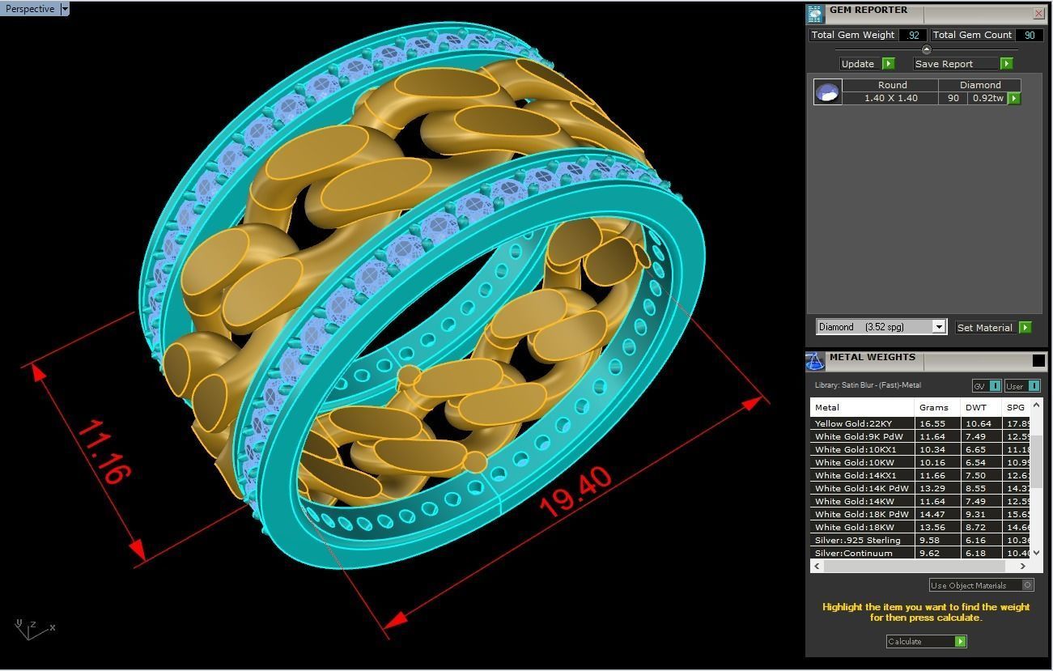Click the 9.58 grams Sterling cell
The height and width of the screenshot is (671, 1053).
click(937, 540)
